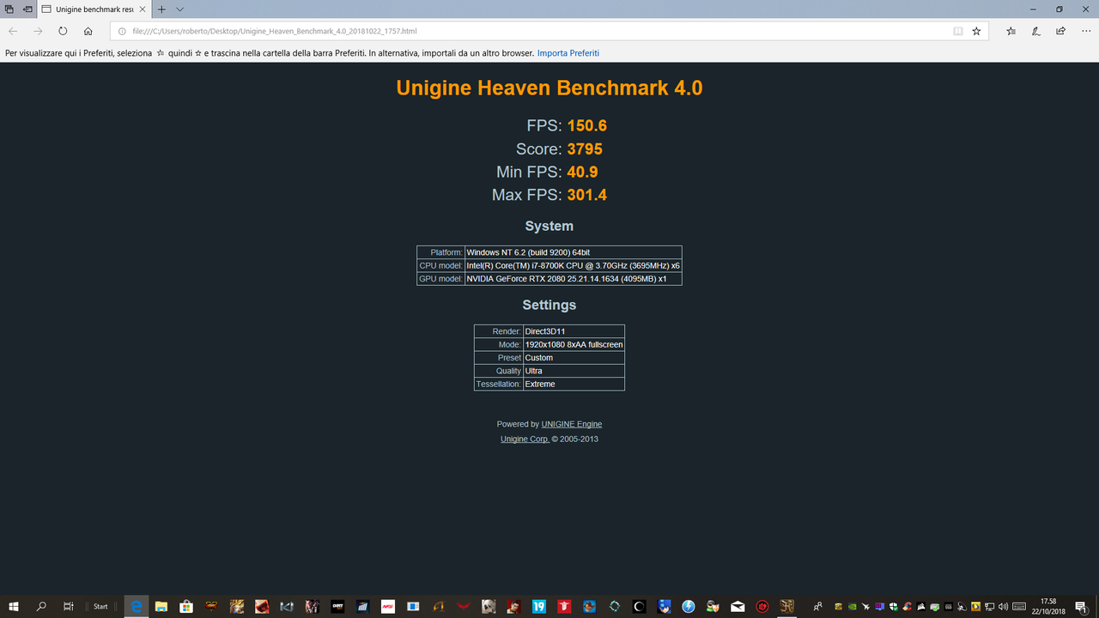The image size is (1099, 618).
Task: Click the Edge browser taskbar icon
Action: [137, 606]
